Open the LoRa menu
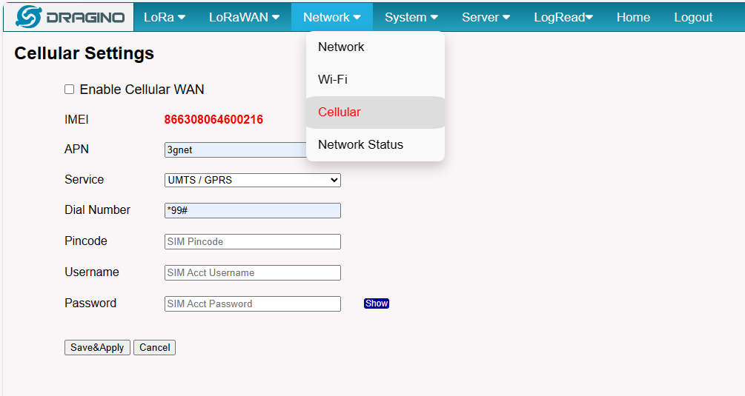This screenshot has height=396, width=745. 165,17
